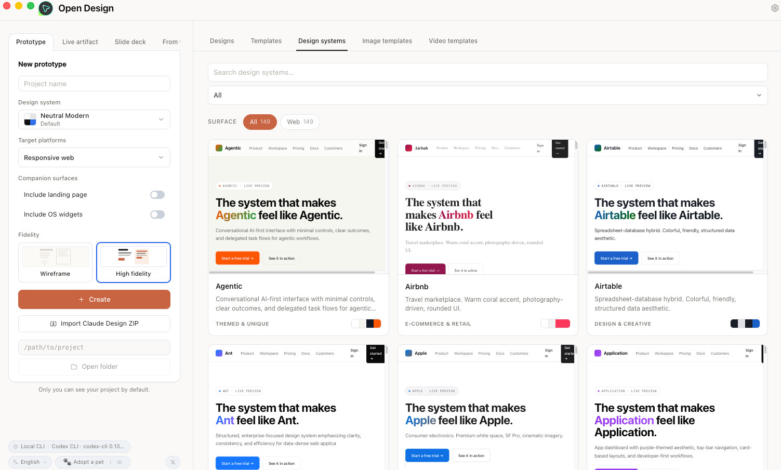Open the Airbnb design system card title
The width and height of the screenshot is (781, 470).
[417, 287]
